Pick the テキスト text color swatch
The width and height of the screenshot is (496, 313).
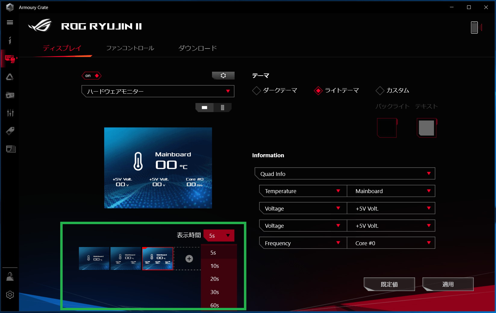(x=427, y=128)
